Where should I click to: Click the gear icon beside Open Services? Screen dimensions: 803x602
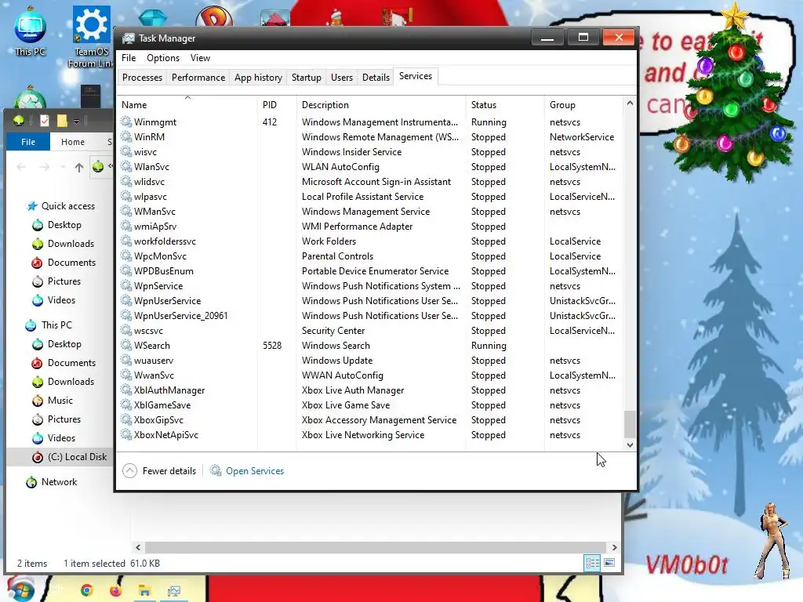point(216,470)
